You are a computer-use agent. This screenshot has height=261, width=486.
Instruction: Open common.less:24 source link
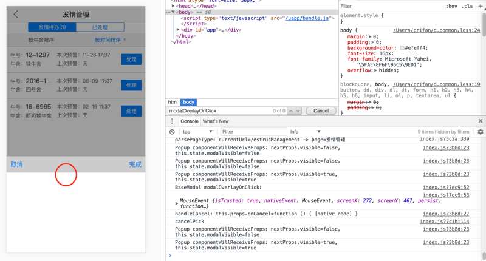pos(436,30)
